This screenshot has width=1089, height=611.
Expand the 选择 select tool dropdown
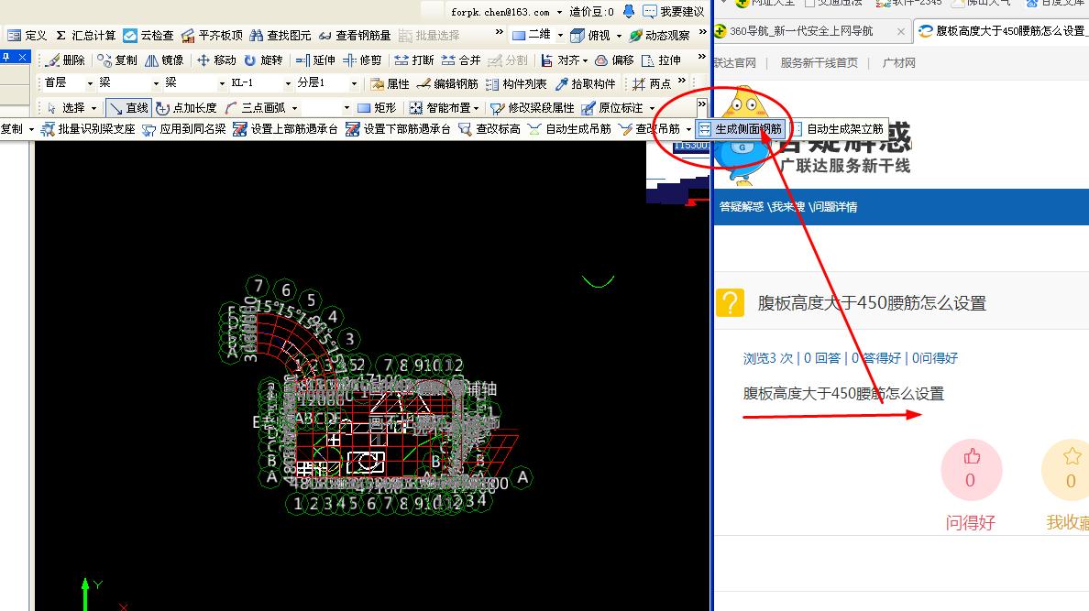(x=93, y=107)
